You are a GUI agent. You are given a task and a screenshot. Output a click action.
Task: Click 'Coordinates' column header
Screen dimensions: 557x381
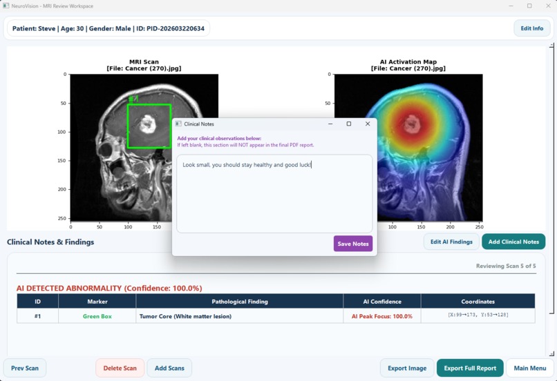click(478, 302)
